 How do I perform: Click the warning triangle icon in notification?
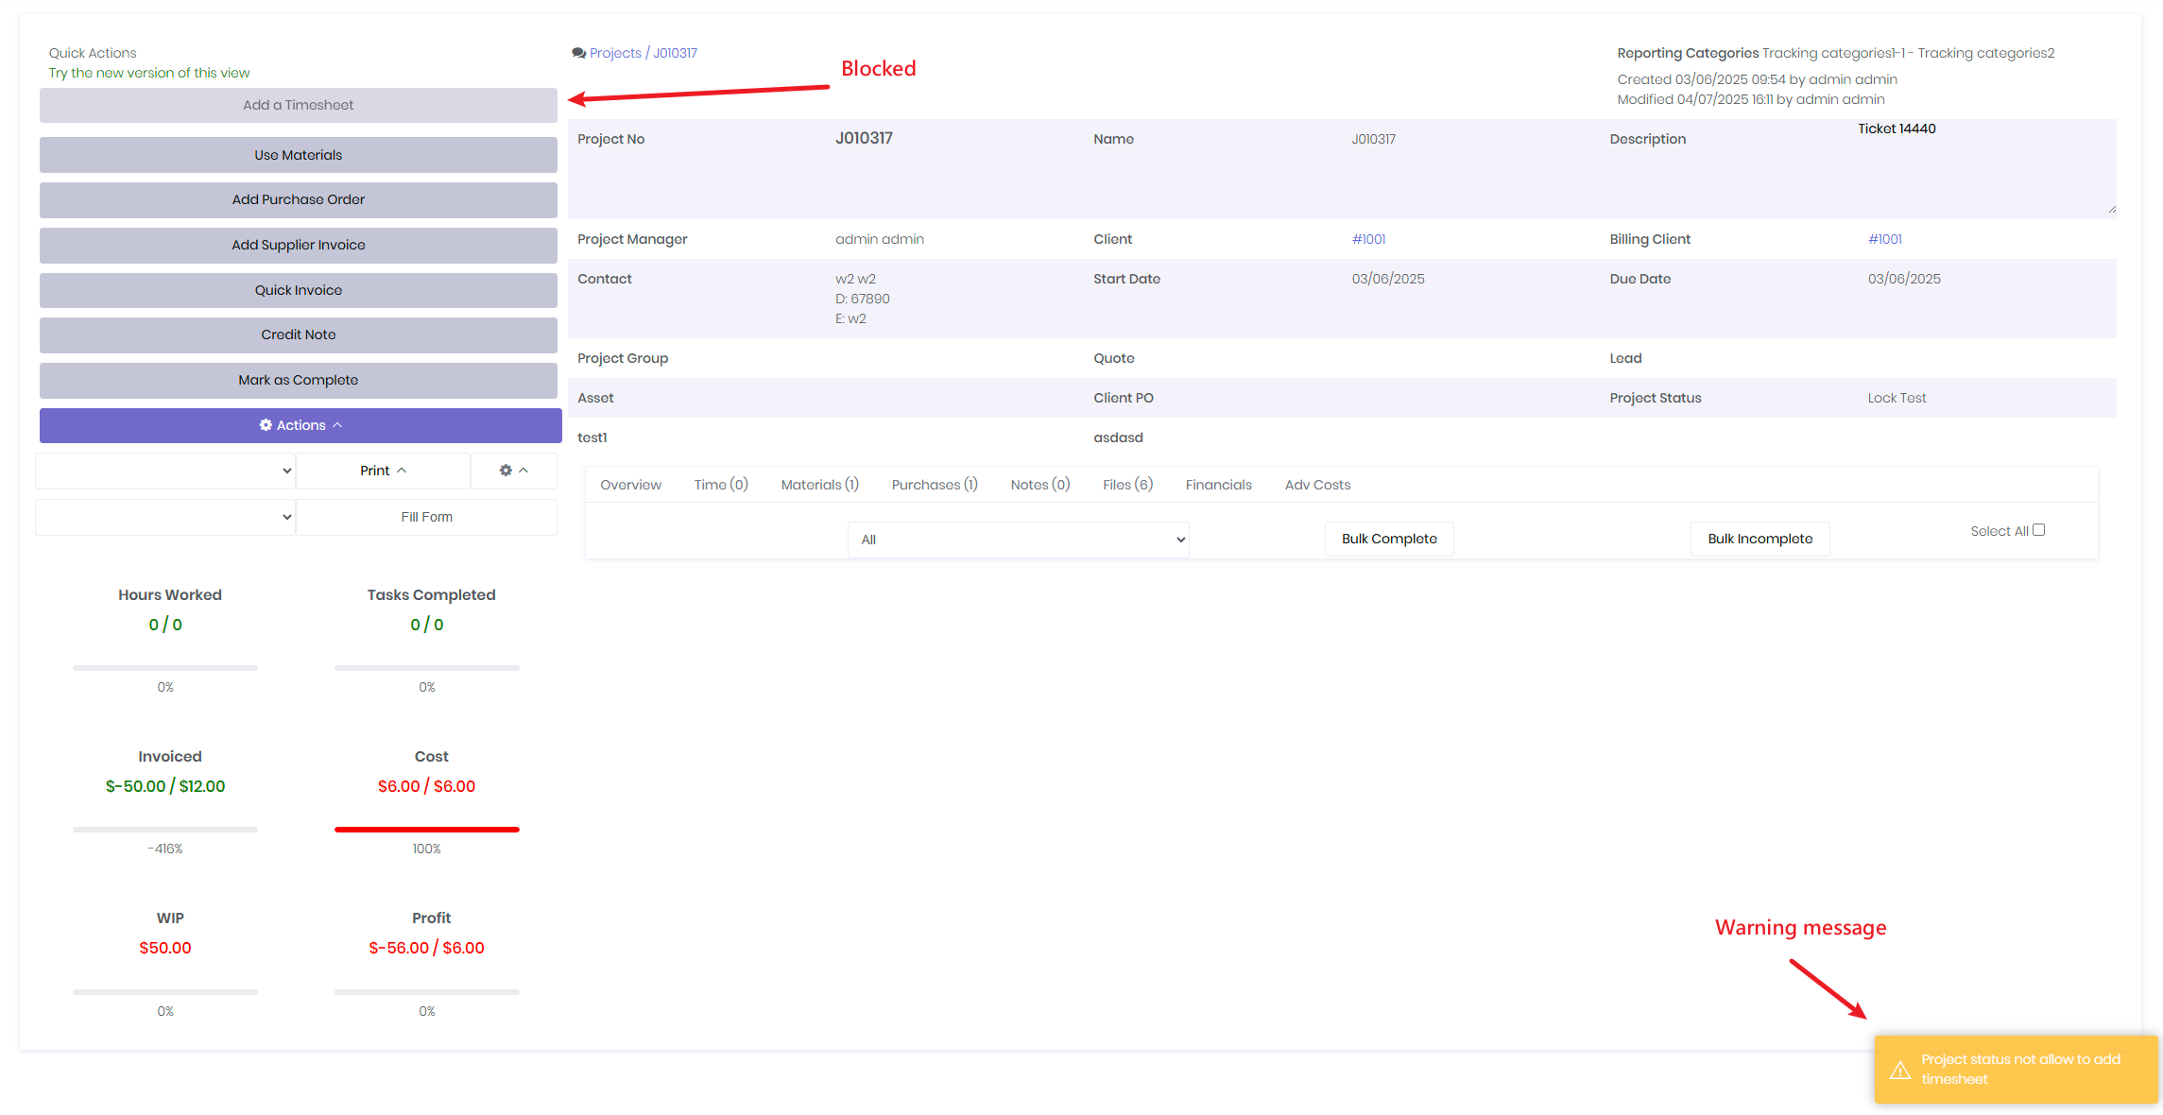click(x=1900, y=1070)
